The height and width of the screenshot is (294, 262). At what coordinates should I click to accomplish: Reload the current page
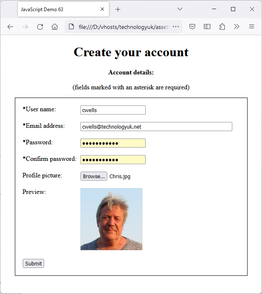pyautogui.click(x=40, y=27)
